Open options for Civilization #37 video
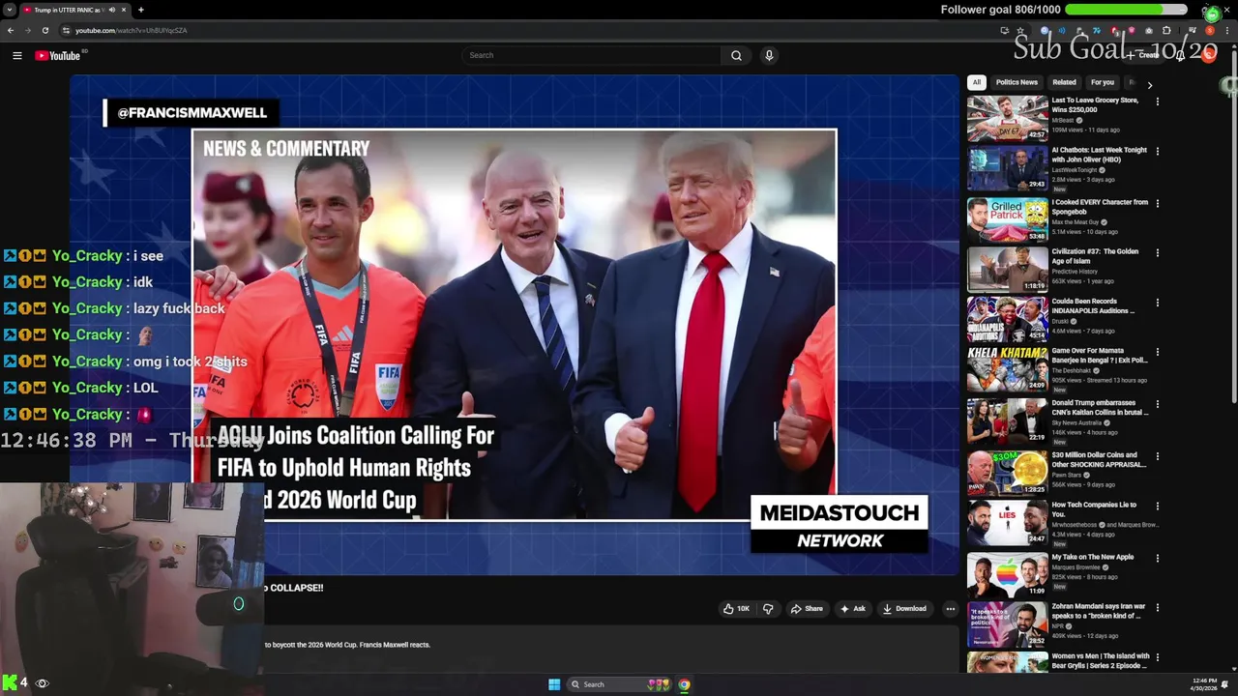The width and height of the screenshot is (1238, 696). 1157,252
